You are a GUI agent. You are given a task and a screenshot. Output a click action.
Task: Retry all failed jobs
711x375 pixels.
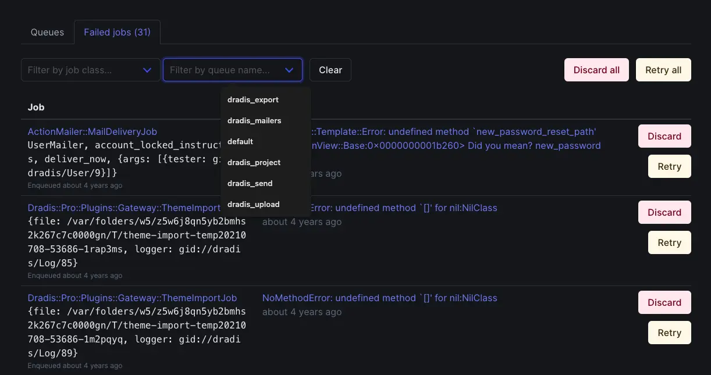click(663, 69)
